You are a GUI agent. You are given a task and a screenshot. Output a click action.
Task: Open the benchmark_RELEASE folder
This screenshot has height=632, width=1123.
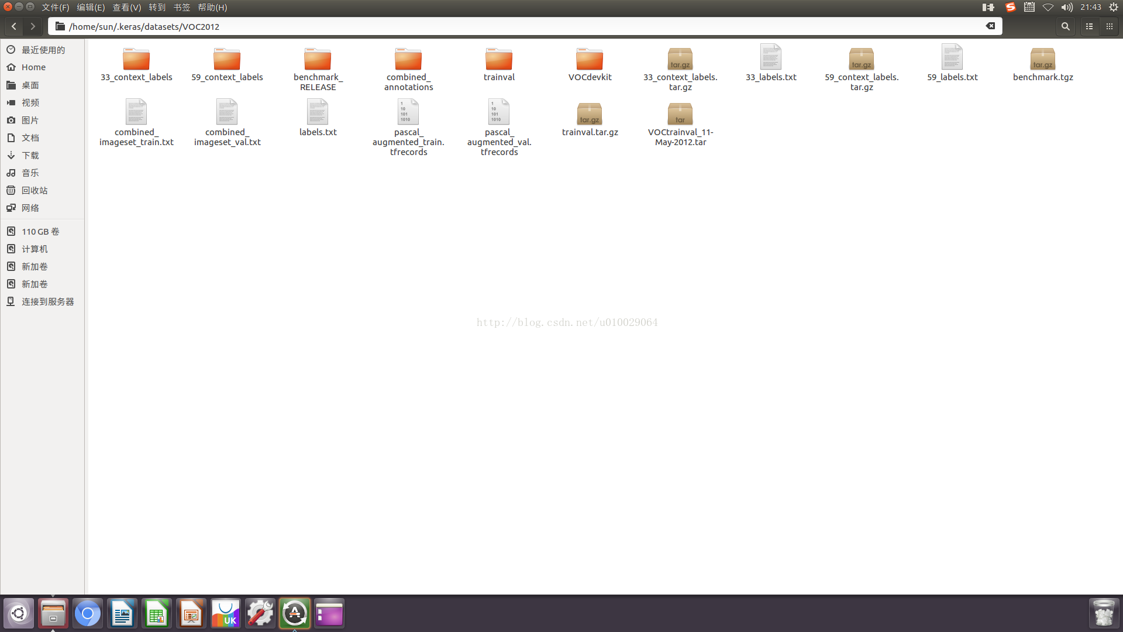tap(318, 69)
